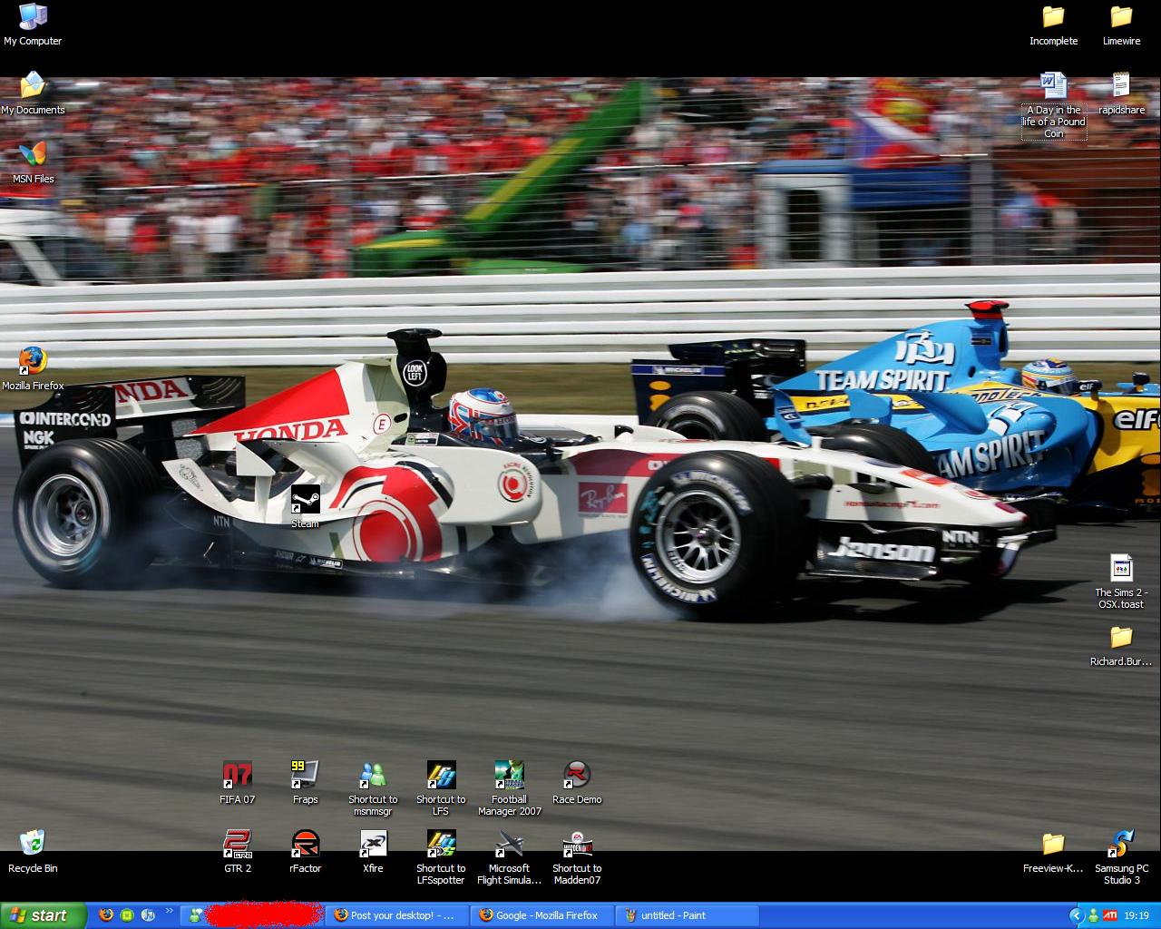Select the Shortcut to LFSspotter icon
The width and height of the screenshot is (1161, 929).
tap(441, 857)
